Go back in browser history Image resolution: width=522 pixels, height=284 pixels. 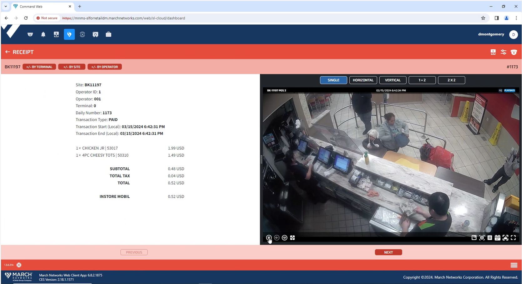coord(6,18)
